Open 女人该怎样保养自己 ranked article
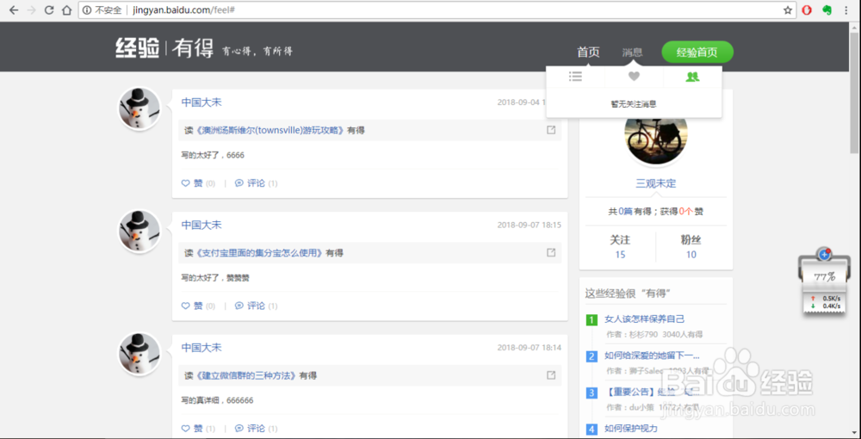The height and width of the screenshot is (439, 861). click(x=645, y=318)
